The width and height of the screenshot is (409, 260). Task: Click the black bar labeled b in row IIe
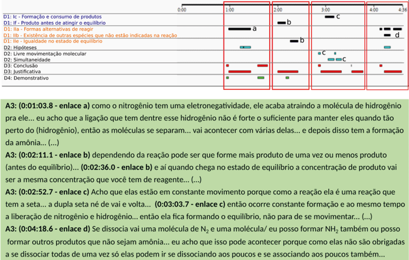coord(294,41)
